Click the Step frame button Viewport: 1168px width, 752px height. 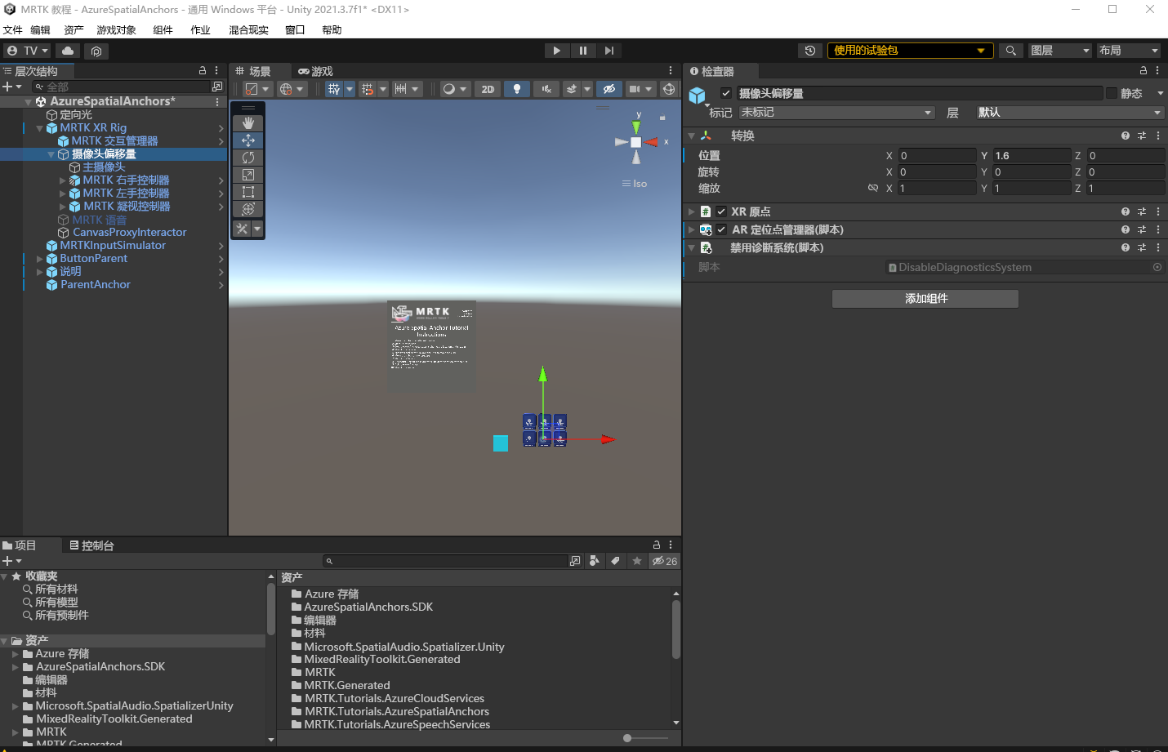coord(609,51)
